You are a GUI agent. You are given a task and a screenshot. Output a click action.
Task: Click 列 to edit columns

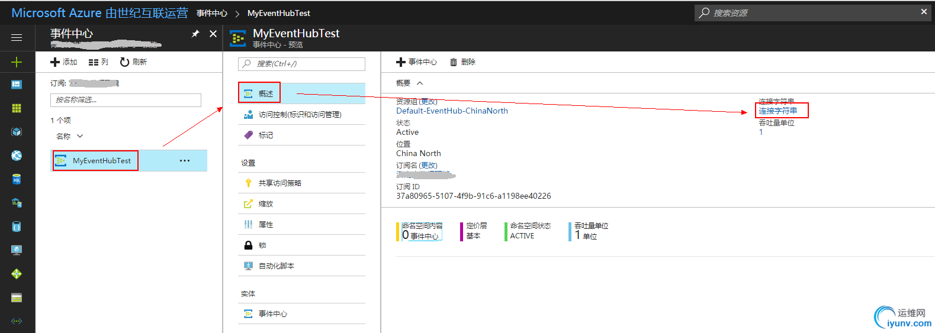pyautogui.click(x=98, y=62)
